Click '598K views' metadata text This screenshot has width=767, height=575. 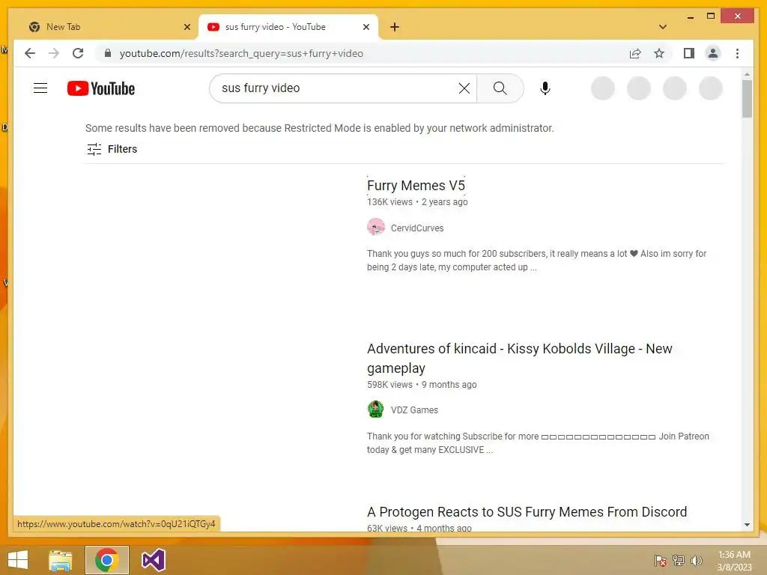389,385
